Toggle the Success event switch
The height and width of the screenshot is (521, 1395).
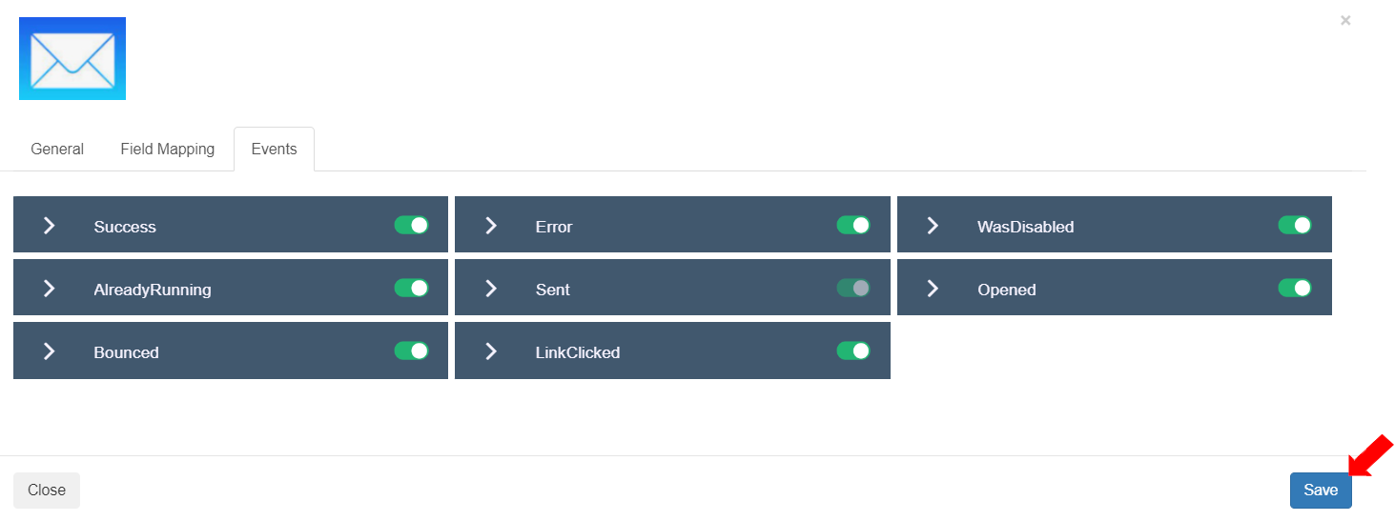(x=411, y=225)
